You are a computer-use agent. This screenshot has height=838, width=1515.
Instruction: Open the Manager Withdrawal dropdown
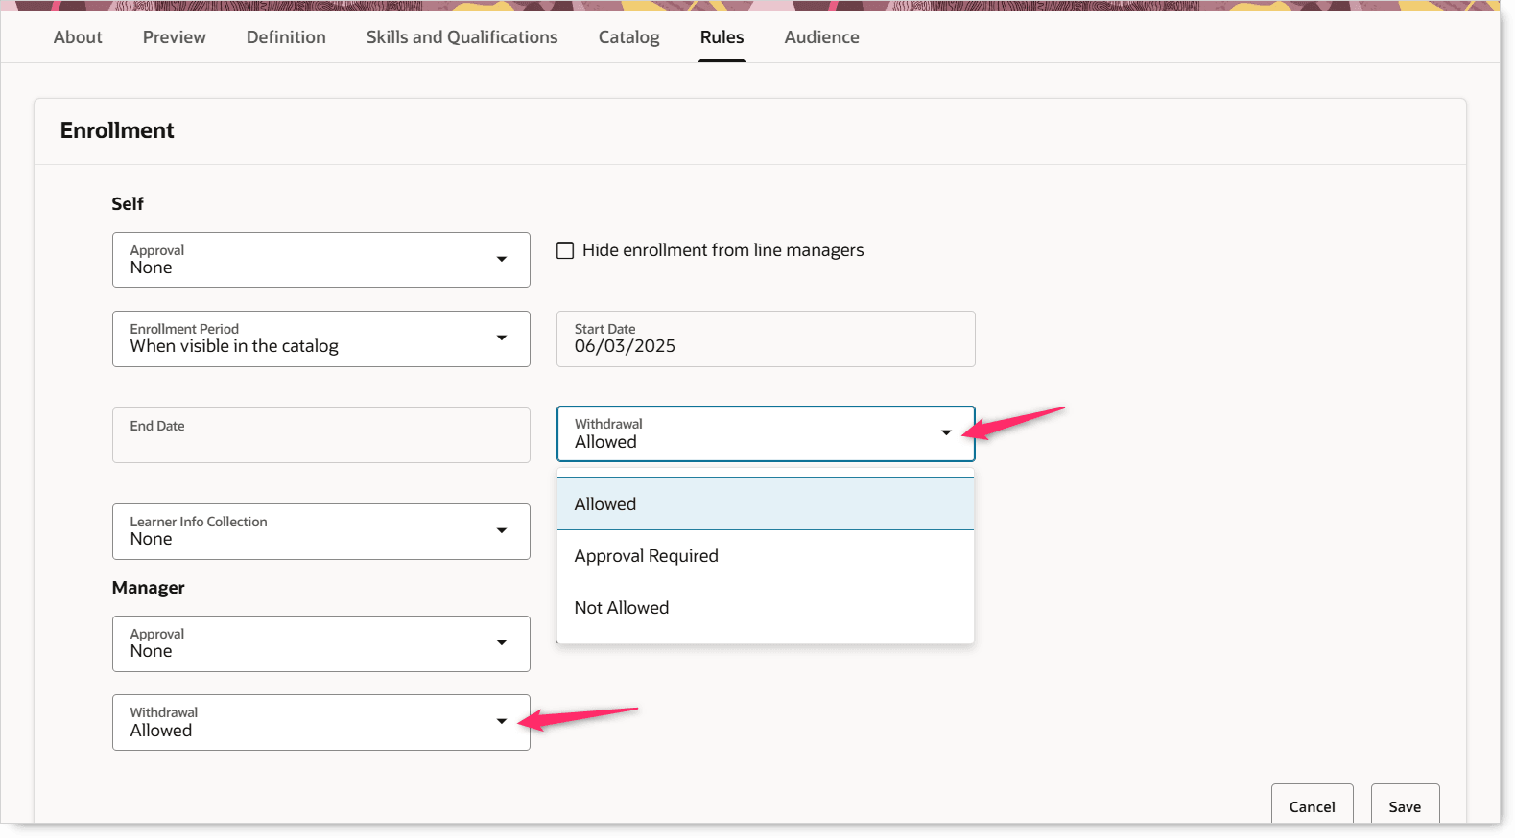321,722
